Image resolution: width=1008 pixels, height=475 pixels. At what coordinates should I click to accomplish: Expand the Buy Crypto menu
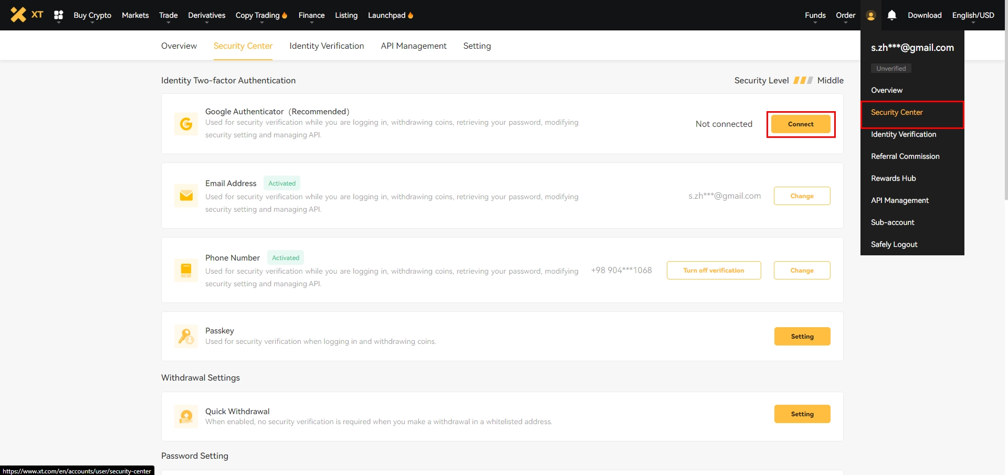pyautogui.click(x=92, y=15)
